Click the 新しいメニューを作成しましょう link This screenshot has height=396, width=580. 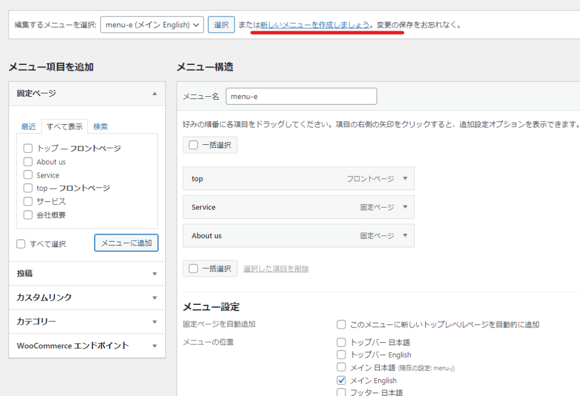(314, 25)
